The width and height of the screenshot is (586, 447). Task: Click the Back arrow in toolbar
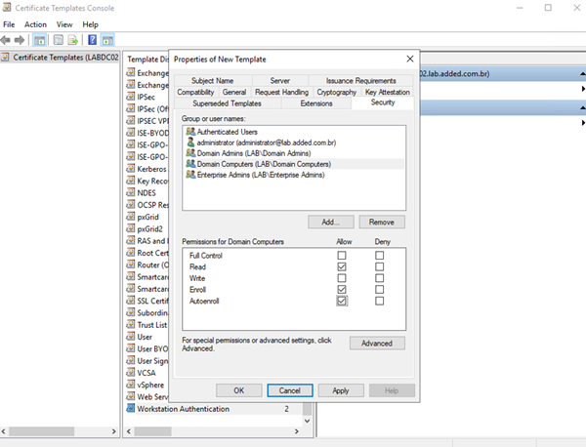tap(8, 40)
